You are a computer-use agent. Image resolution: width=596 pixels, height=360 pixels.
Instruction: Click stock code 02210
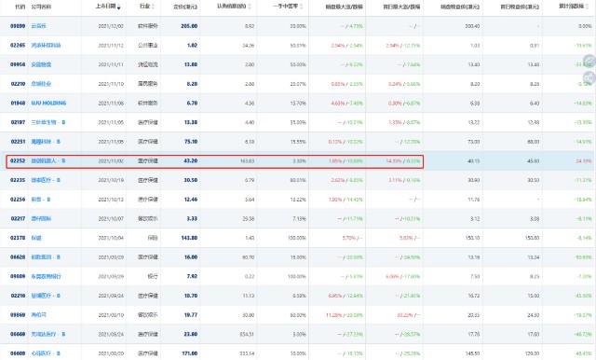tap(18, 84)
